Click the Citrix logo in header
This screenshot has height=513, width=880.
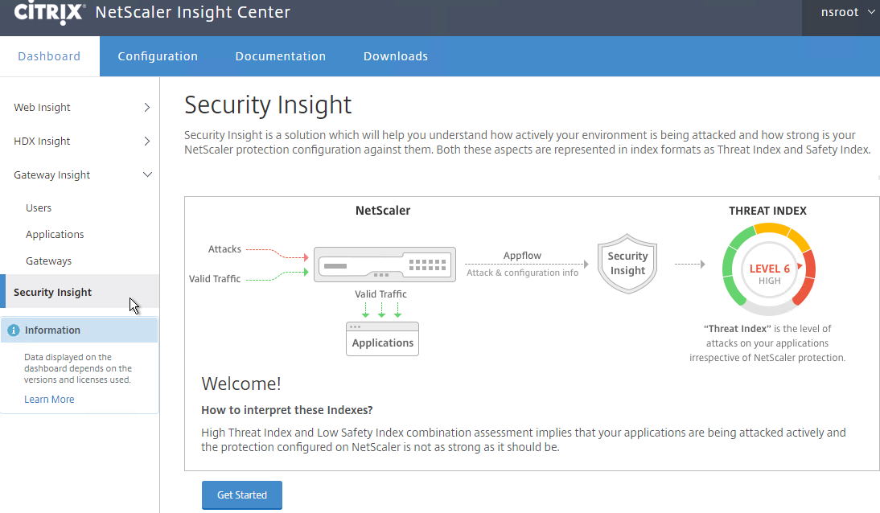click(49, 12)
